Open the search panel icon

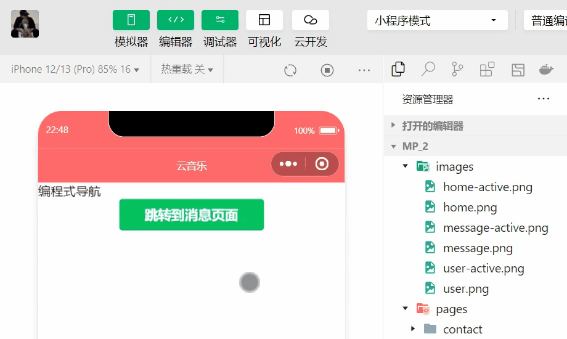point(428,69)
